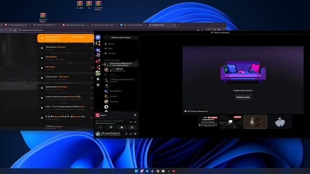Viewport: 310px width, 174px height.
Task: Close the active last browser tab
Action: point(174,25)
